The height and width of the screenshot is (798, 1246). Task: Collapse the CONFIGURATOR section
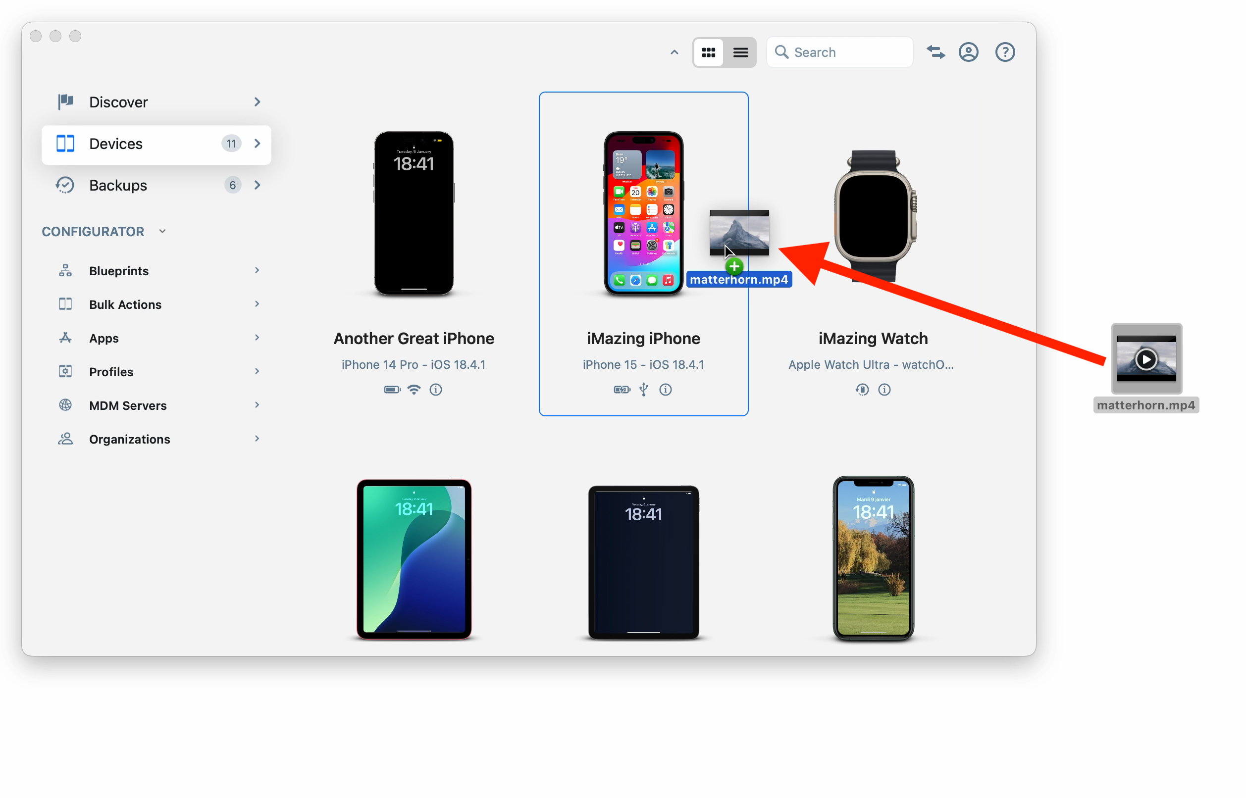[162, 231]
